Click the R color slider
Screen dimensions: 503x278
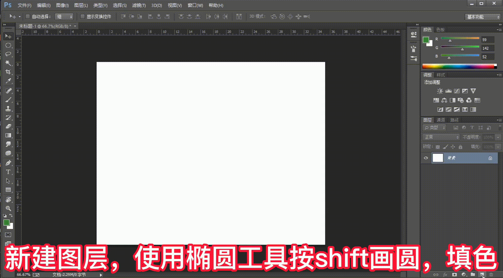point(460,38)
